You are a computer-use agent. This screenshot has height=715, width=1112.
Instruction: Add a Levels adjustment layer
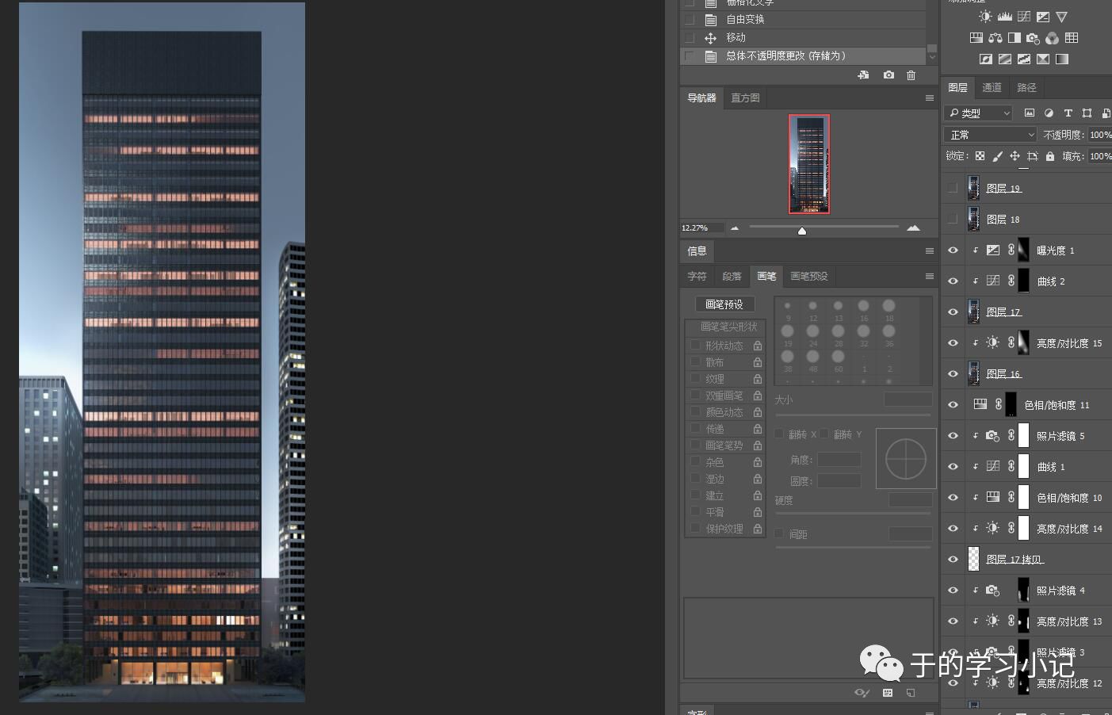pyautogui.click(x=1004, y=17)
